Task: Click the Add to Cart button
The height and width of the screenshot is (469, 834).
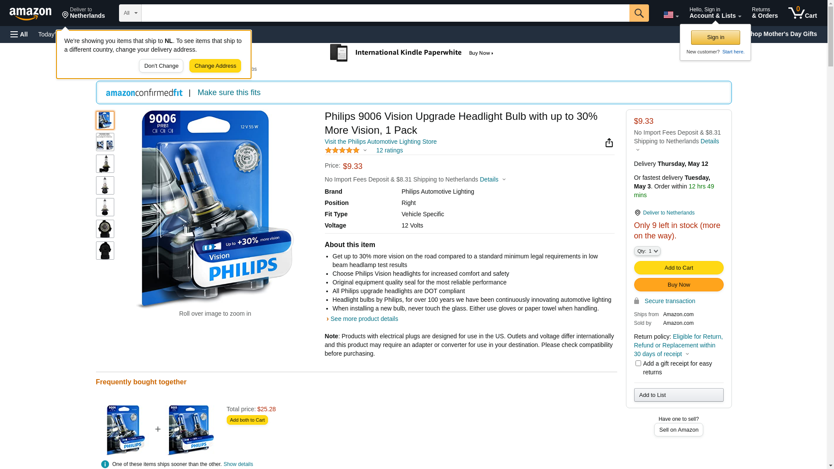Action: (x=678, y=268)
